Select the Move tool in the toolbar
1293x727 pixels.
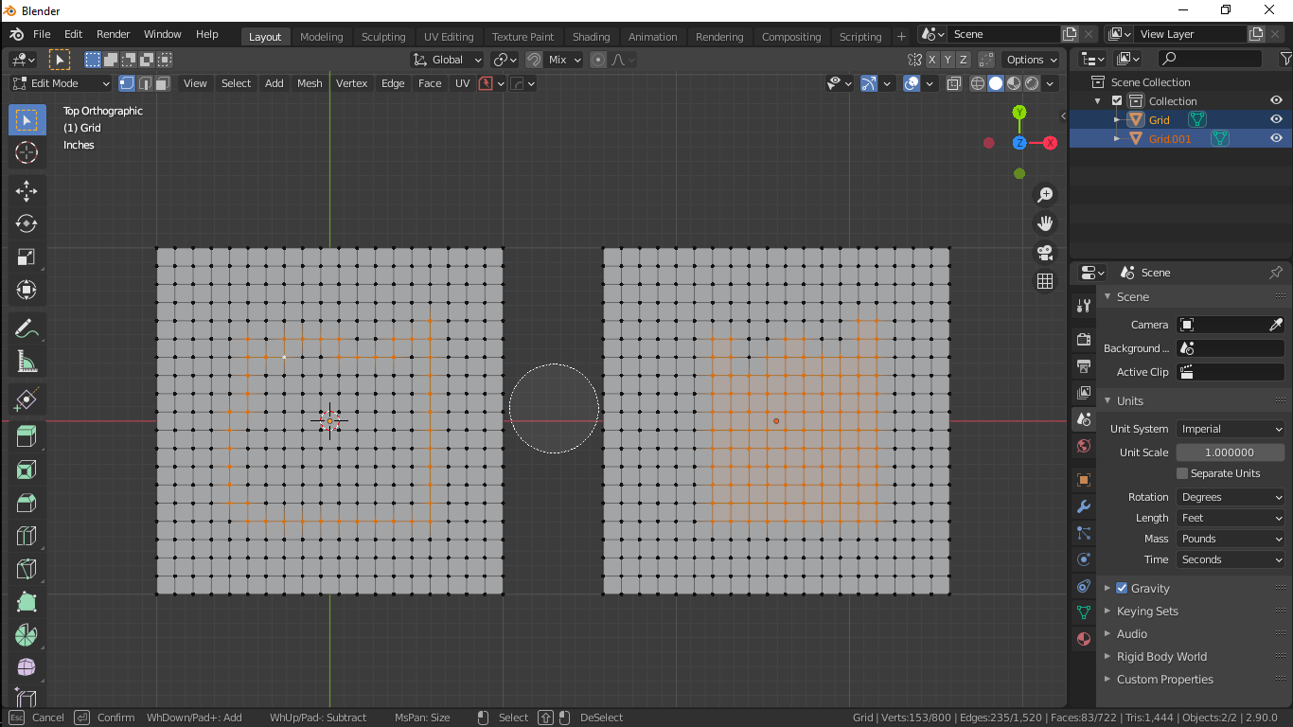pyautogui.click(x=27, y=190)
